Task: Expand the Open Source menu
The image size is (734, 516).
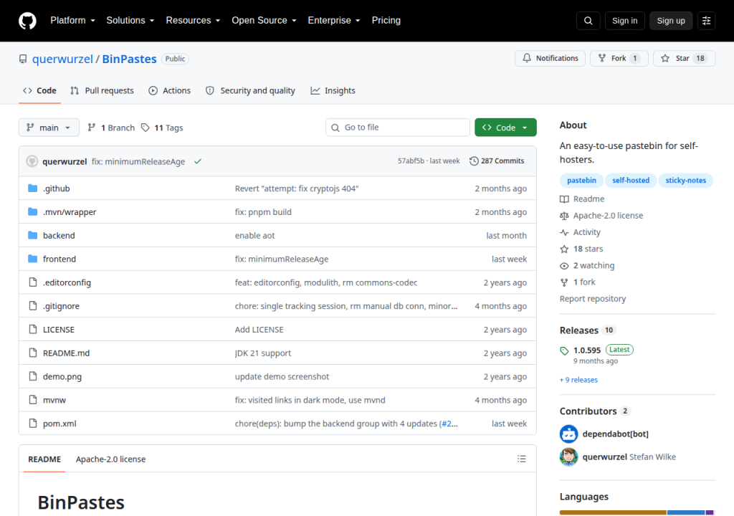Action: click(264, 21)
